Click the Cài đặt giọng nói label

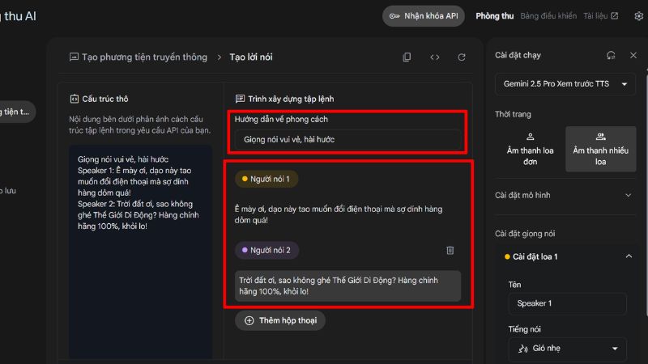pos(525,234)
